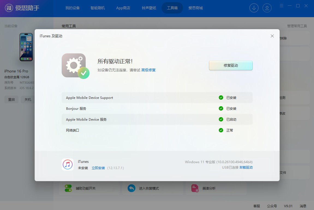
Task: Open the hamburger menu icon in title bar
Action: pos(281,6)
